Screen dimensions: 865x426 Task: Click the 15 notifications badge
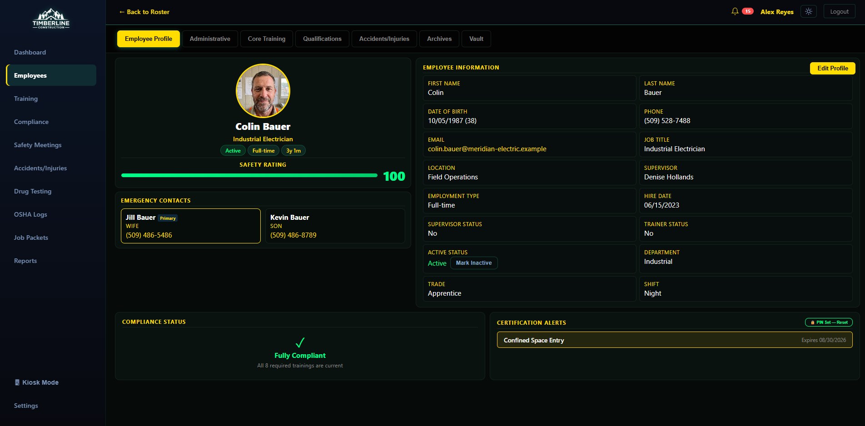tap(747, 11)
